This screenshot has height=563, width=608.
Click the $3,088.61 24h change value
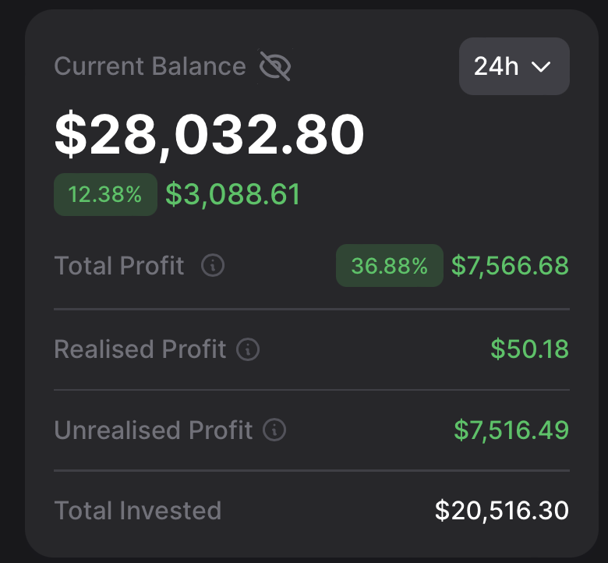232,194
